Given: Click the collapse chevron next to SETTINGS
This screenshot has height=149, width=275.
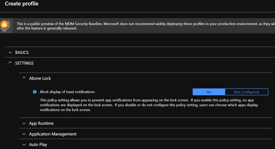Looking at the screenshot, I should point(10,63).
